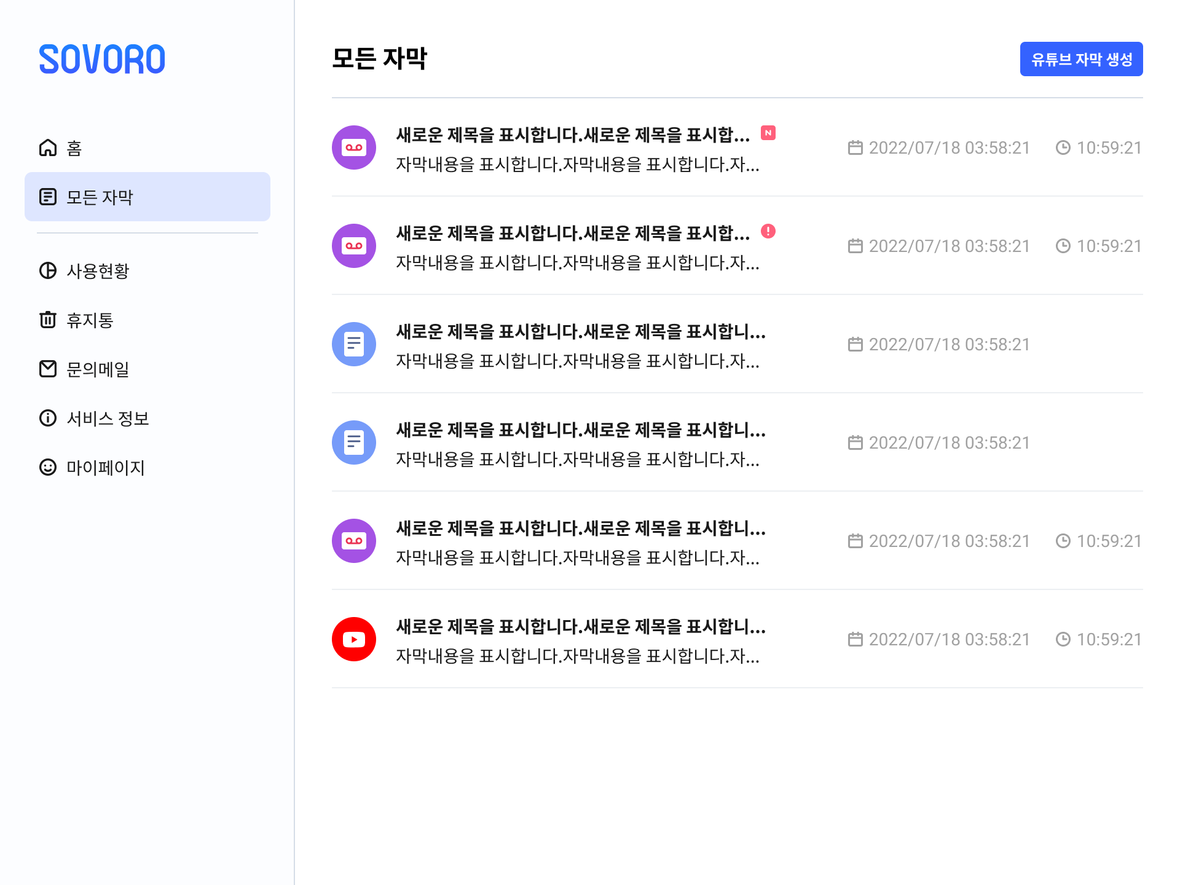The image size is (1180, 885).
Task: Click the info icon next to 서비스 정보
Action: 48,418
